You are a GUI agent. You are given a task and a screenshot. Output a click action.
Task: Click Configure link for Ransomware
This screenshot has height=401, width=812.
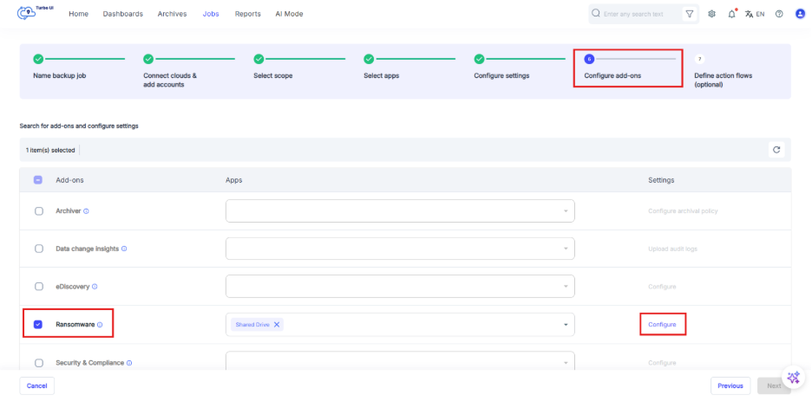click(x=662, y=325)
